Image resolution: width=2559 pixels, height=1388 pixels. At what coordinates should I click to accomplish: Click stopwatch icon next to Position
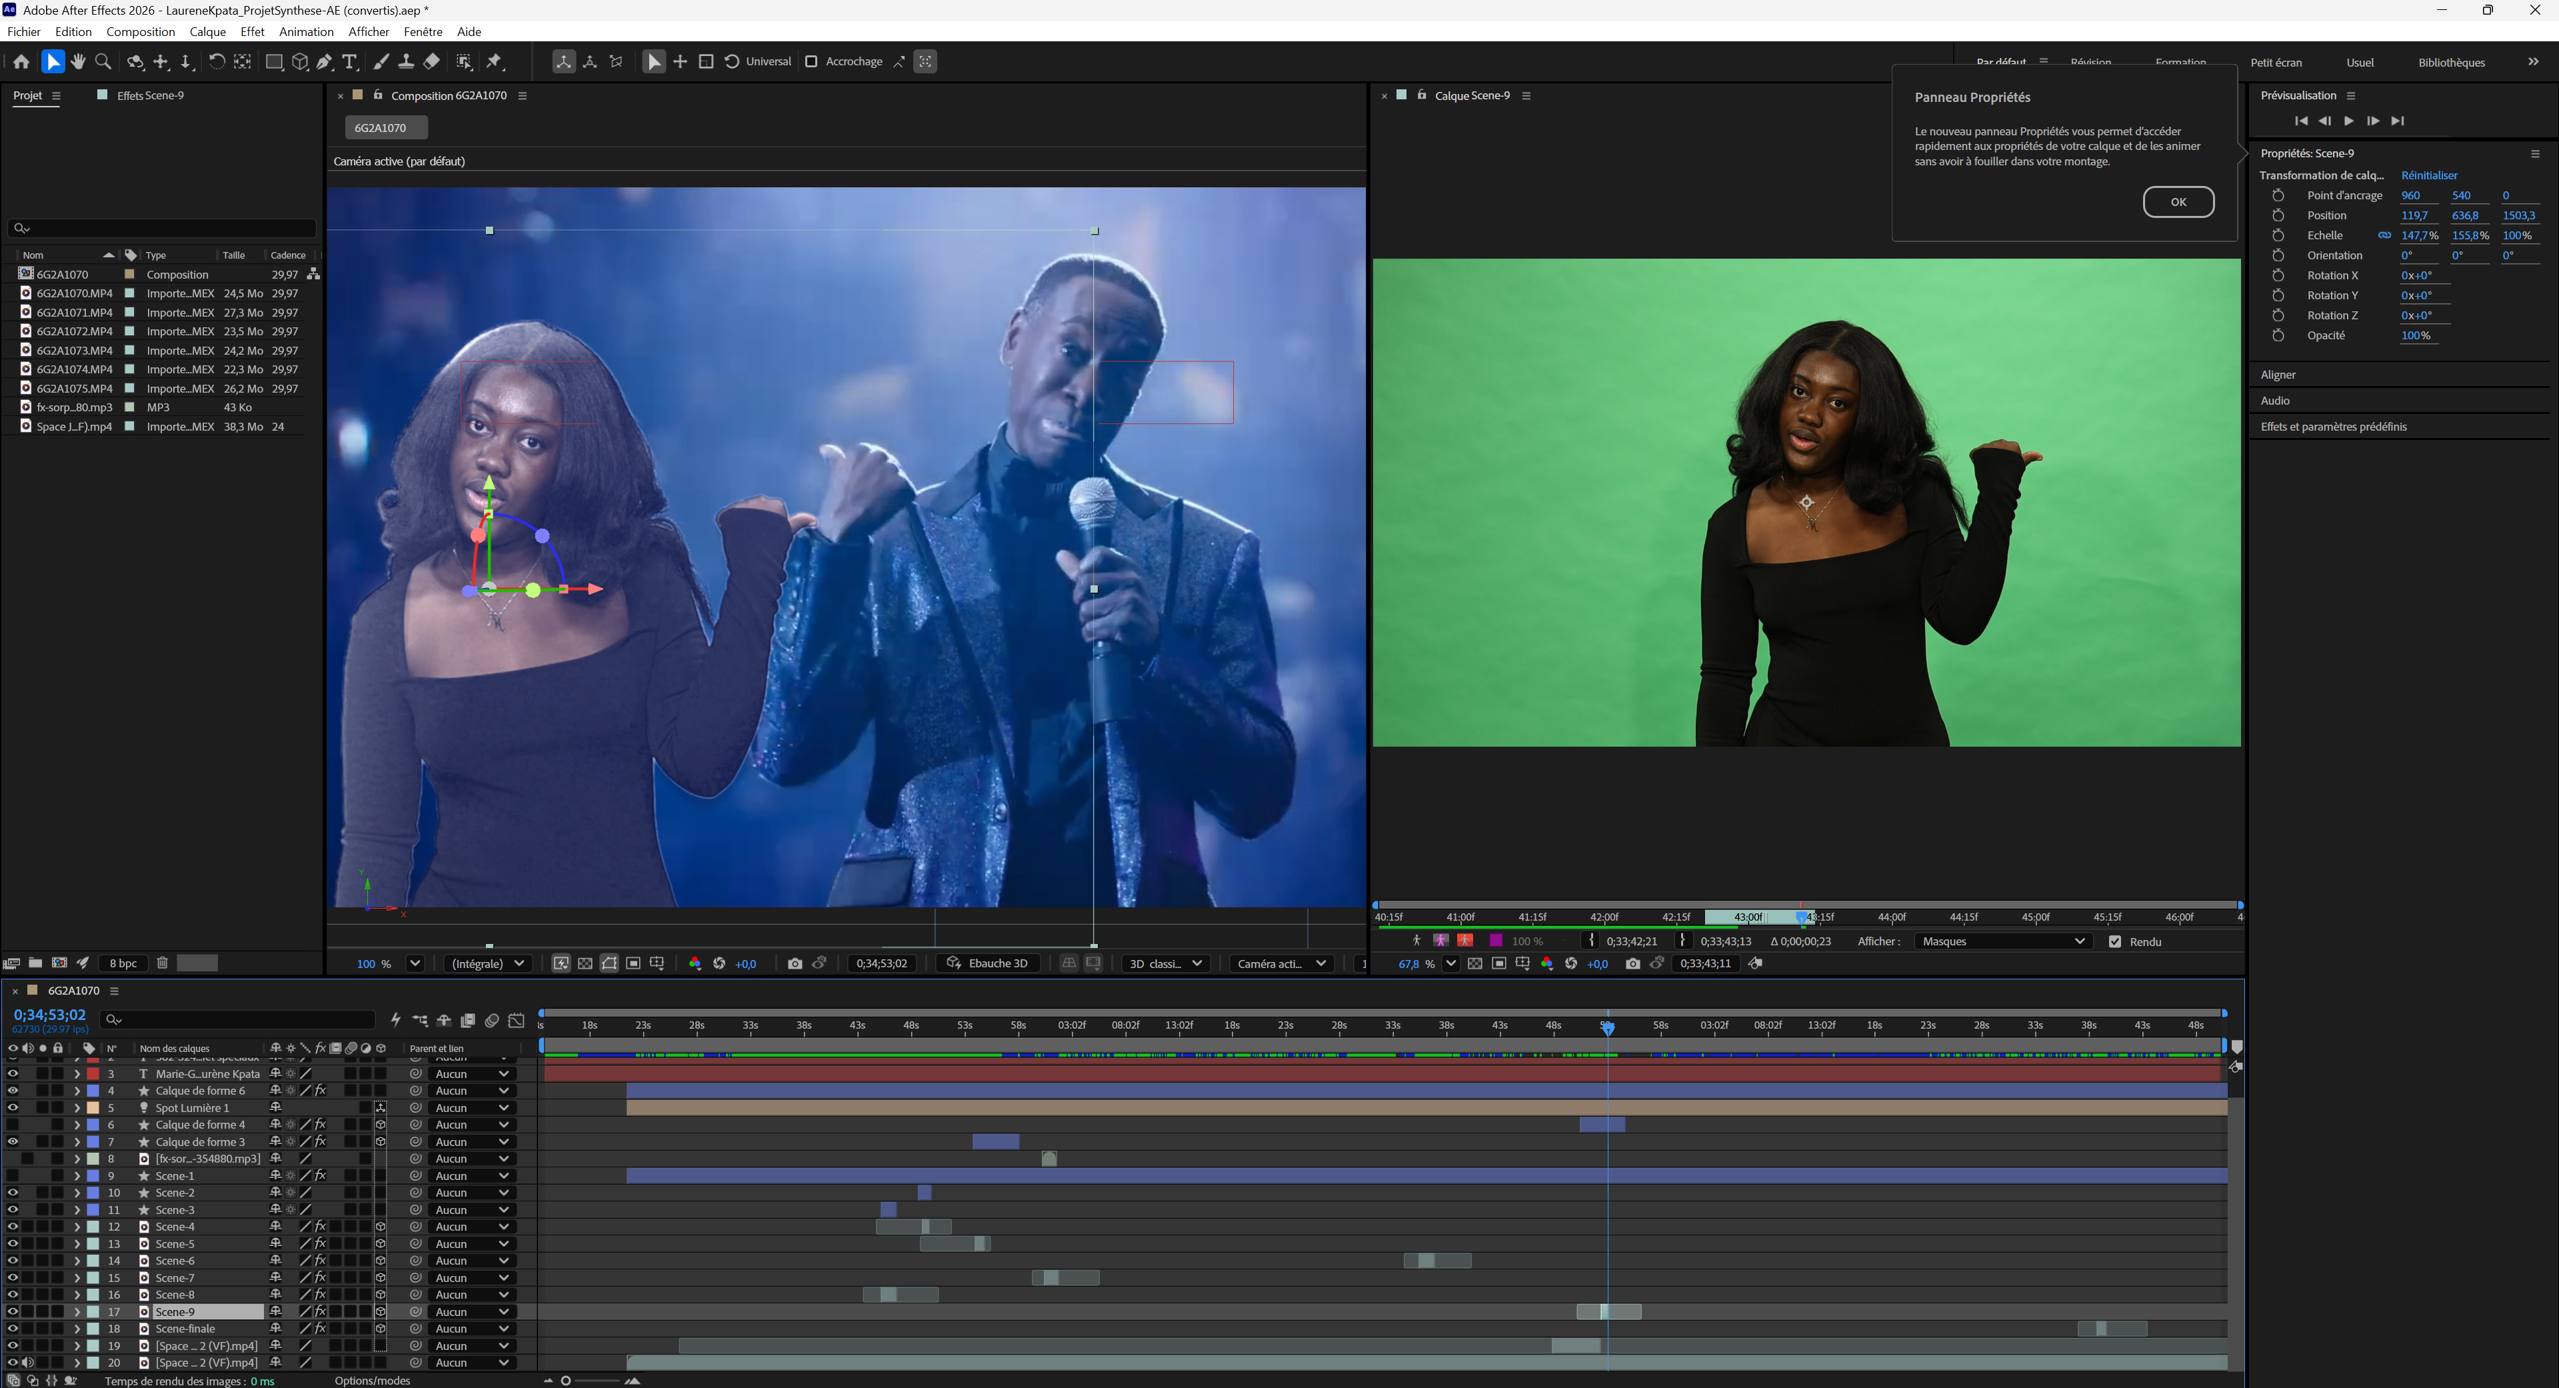coord(2279,215)
